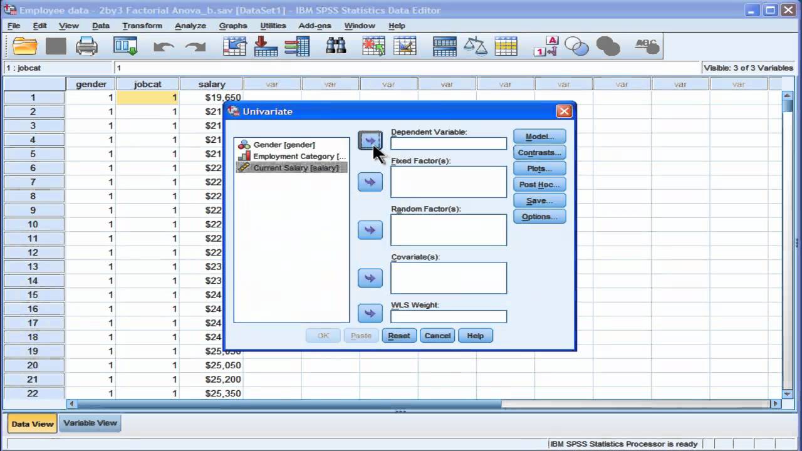Click the Undo arrow icon
This screenshot has height=451, width=802.
164,47
